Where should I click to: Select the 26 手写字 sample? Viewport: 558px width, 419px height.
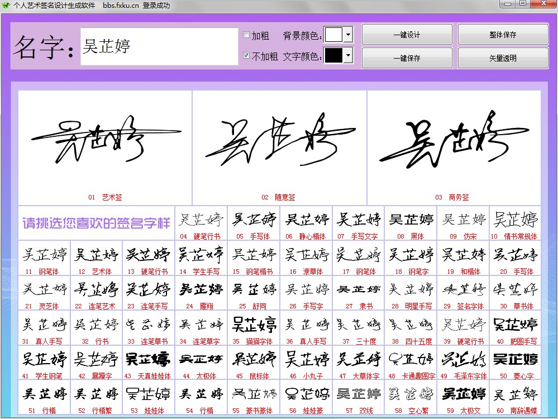tap(306, 293)
